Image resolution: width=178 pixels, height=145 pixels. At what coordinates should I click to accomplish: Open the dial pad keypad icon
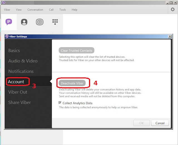55,22
